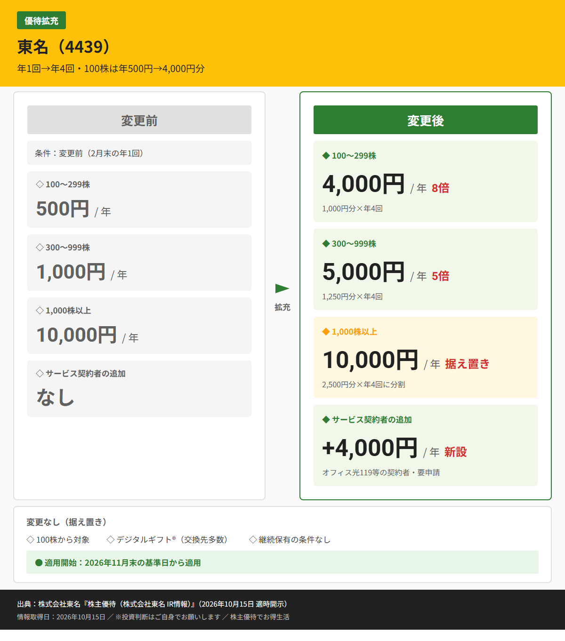Click the green circle icon beside 適用開始

(x=39, y=563)
